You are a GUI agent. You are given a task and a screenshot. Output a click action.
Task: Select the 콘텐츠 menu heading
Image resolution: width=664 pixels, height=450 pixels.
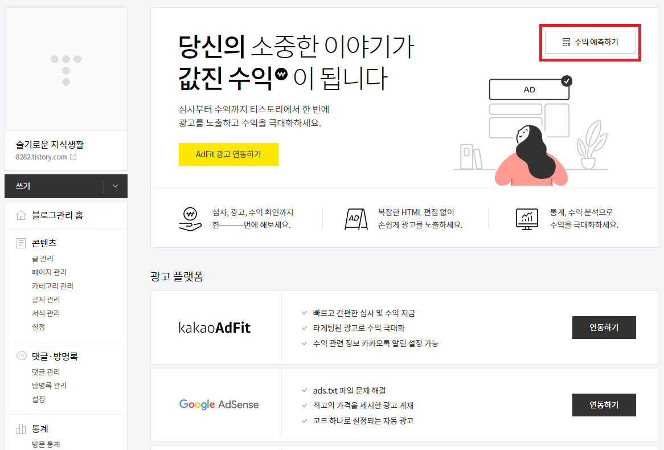(44, 243)
